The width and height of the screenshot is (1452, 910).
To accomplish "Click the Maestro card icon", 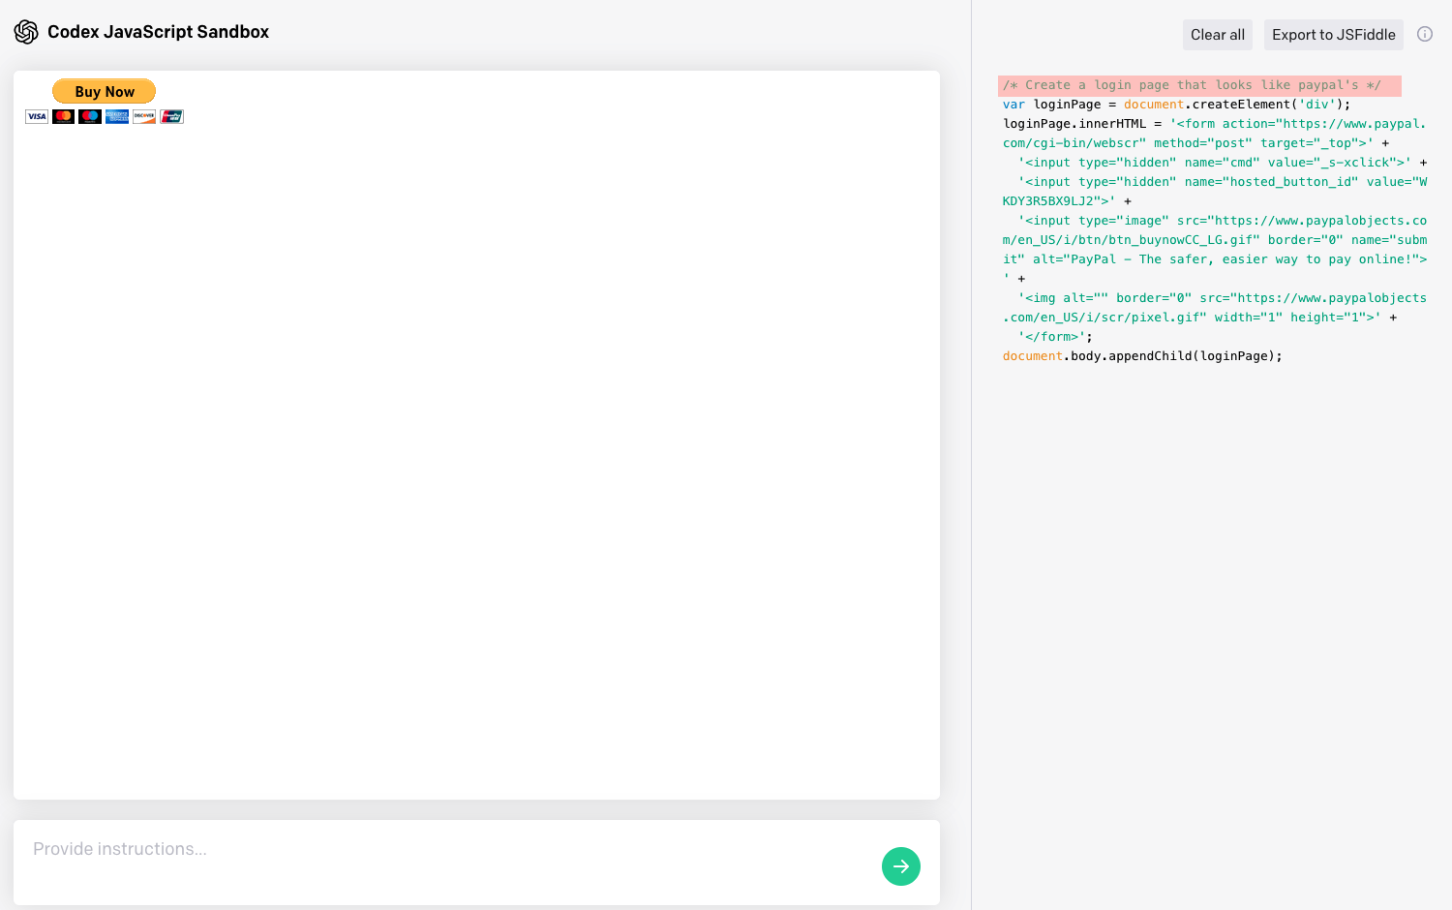I will 90,117.
